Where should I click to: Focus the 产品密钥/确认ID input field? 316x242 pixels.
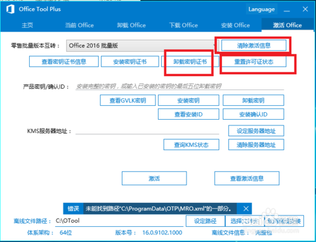(x=179, y=86)
